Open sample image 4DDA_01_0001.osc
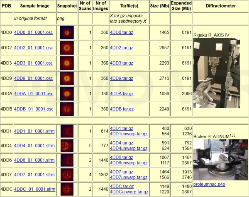Image resolution: width=249 pixels, height=197 pixels. pyautogui.click(x=34, y=94)
